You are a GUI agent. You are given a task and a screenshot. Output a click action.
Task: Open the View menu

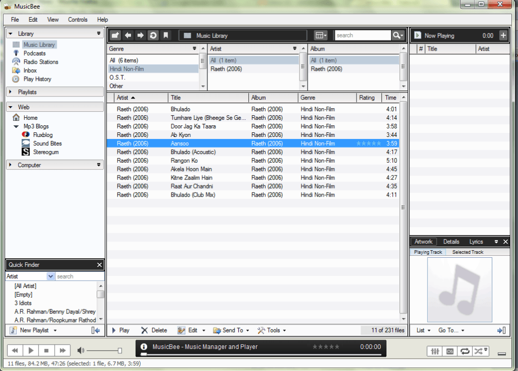[53, 20]
